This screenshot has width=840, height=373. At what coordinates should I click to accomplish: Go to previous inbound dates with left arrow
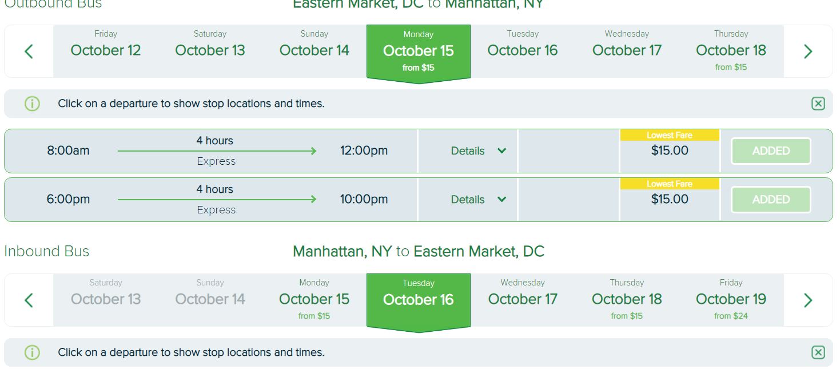coord(29,300)
